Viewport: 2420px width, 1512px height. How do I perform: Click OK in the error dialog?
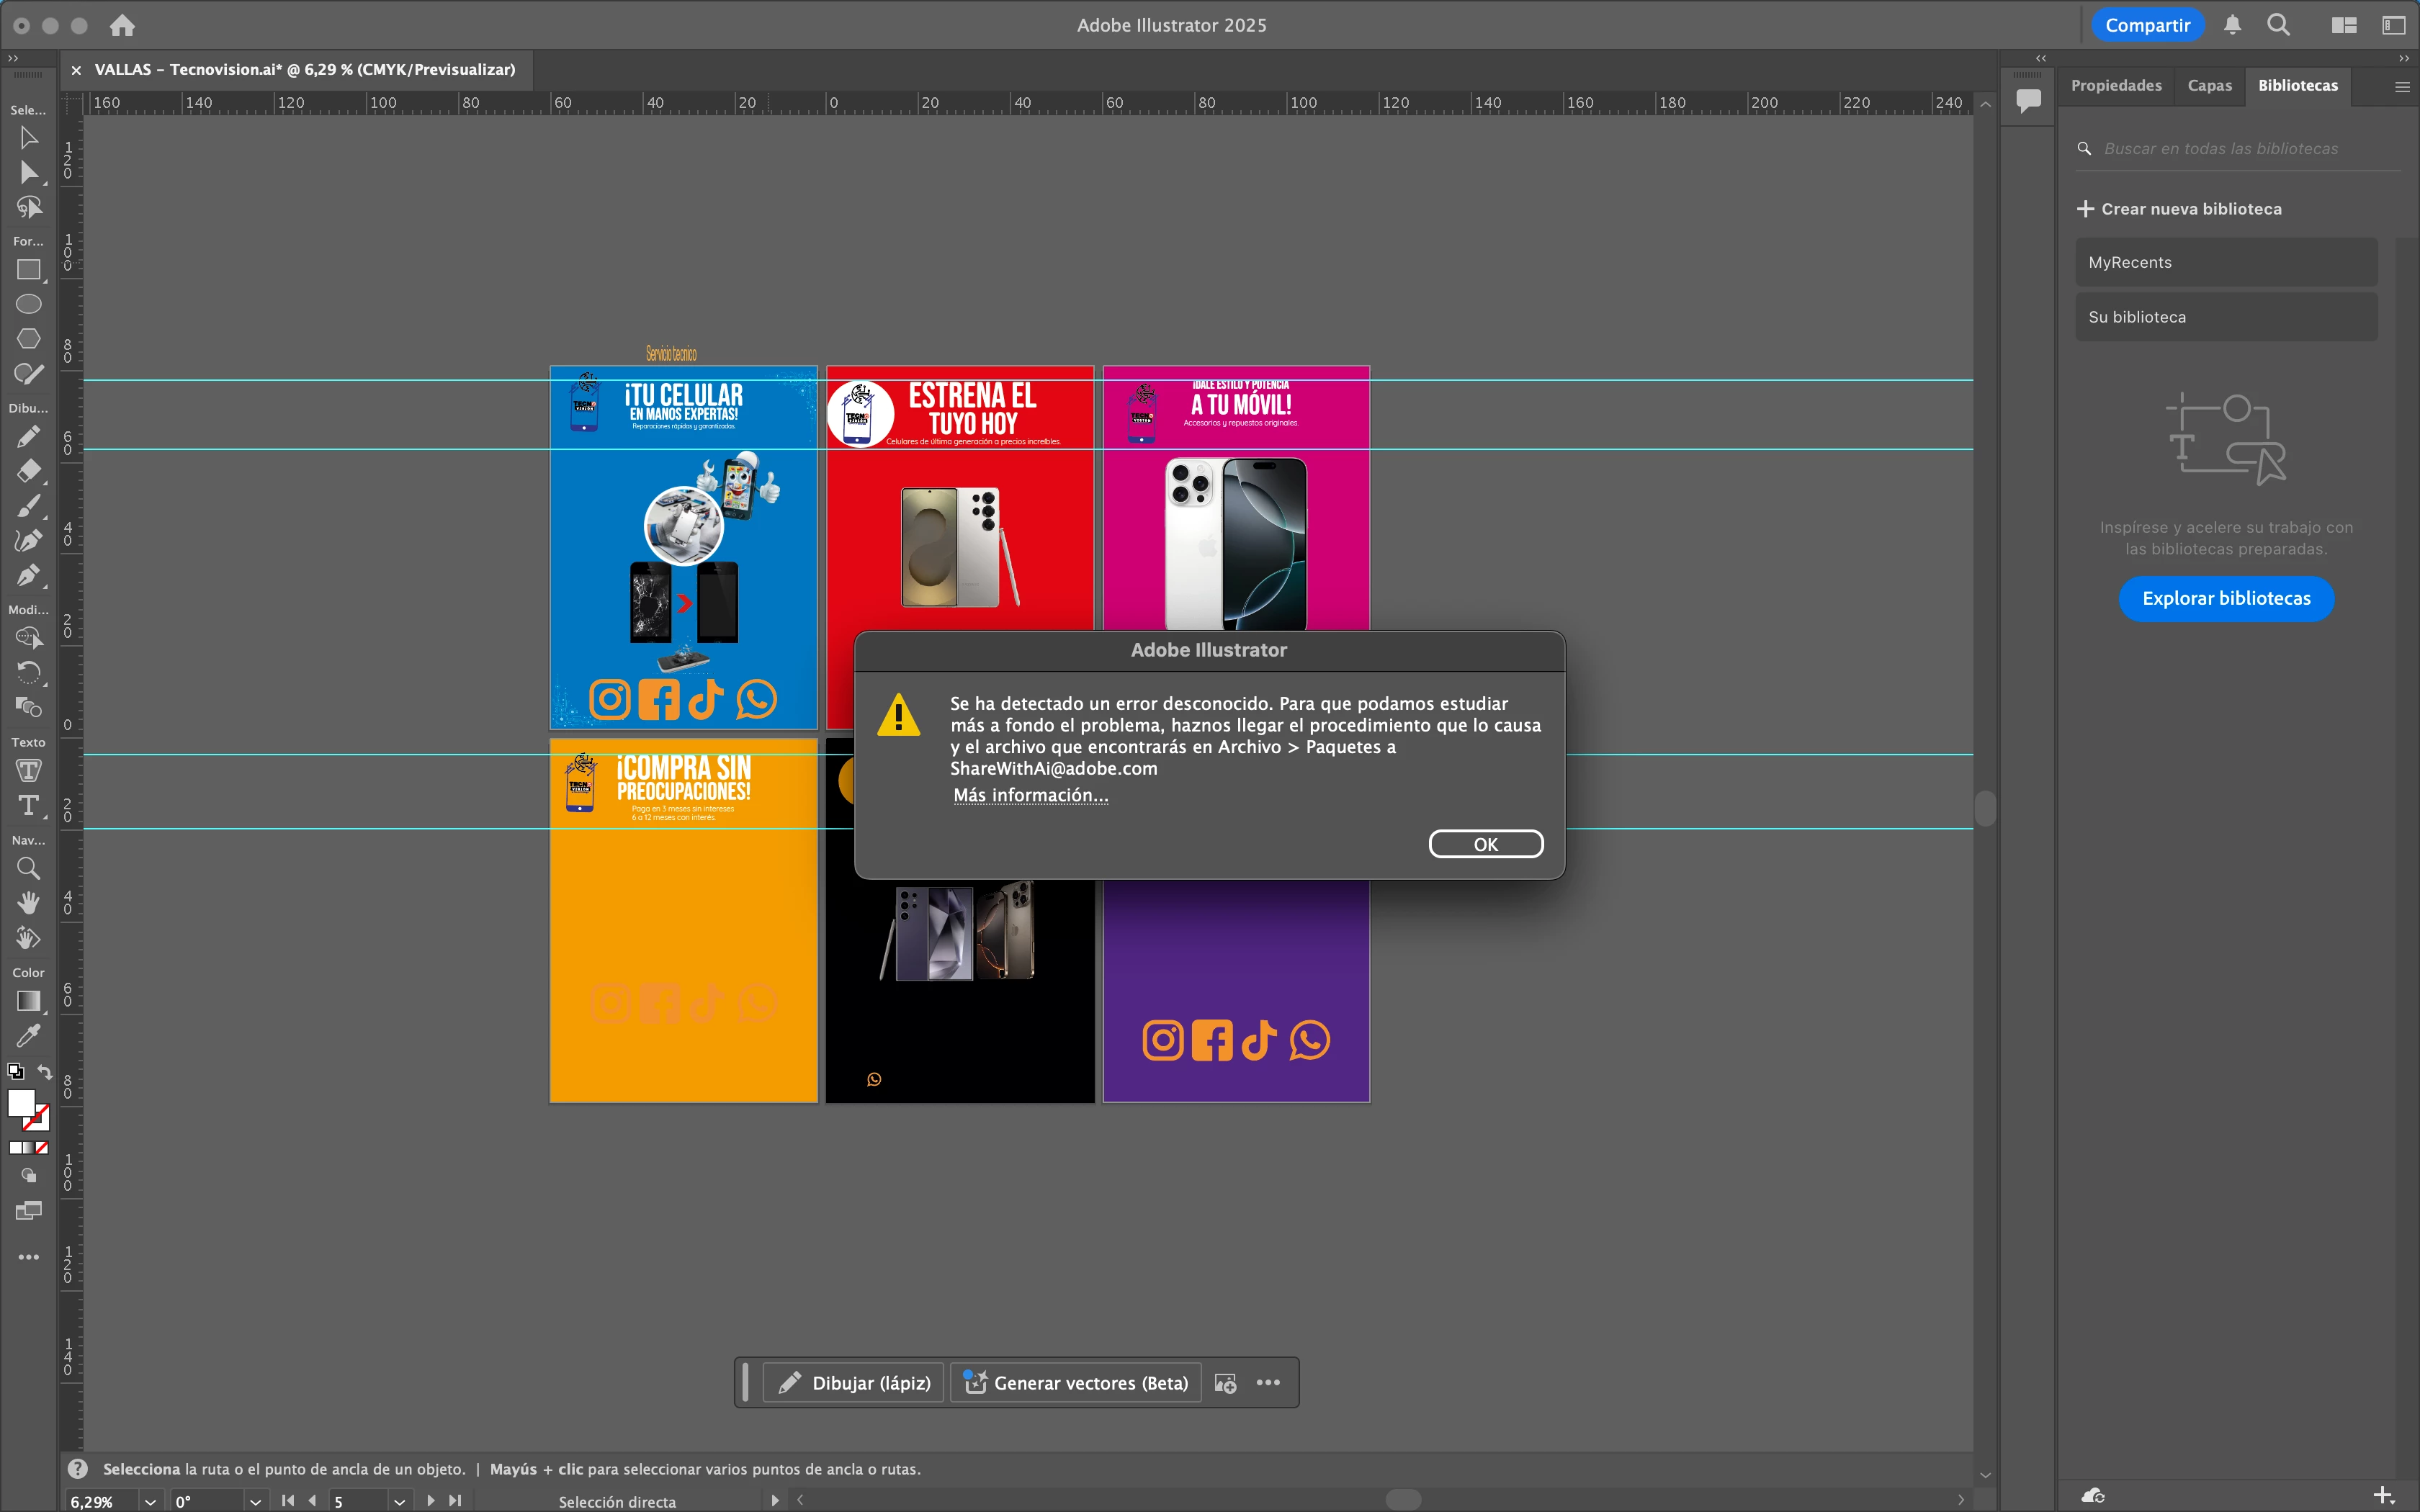(1485, 844)
